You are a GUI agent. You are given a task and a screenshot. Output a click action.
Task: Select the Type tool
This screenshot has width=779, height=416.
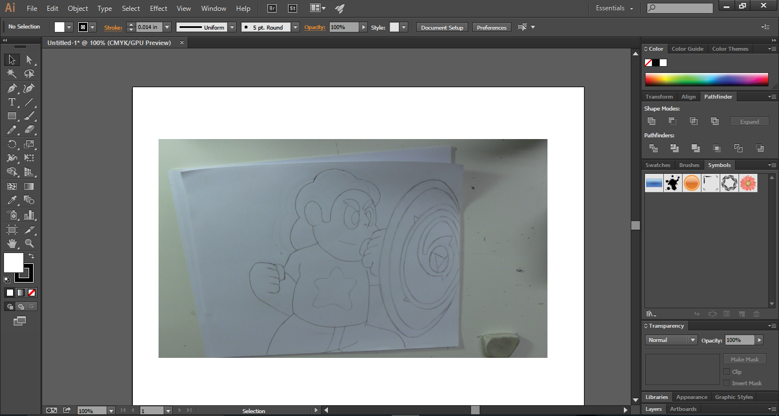click(11, 102)
